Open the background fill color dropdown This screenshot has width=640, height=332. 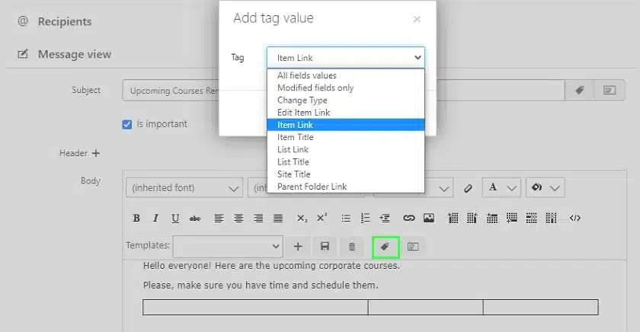point(546,187)
